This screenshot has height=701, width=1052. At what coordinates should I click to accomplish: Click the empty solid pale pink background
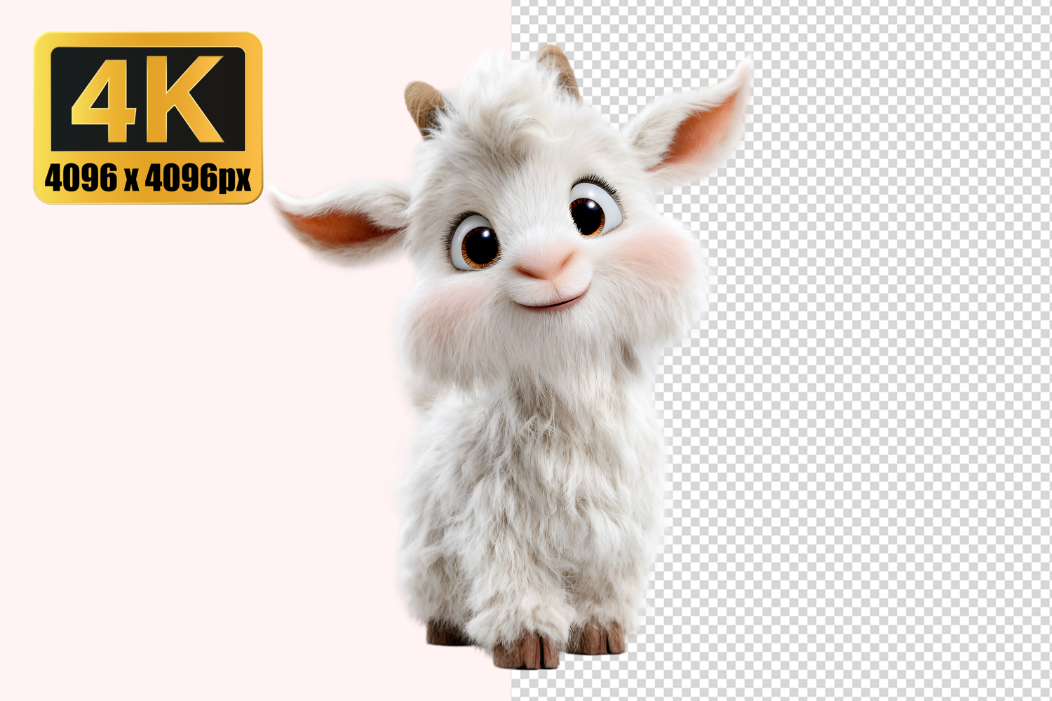tap(175, 456)
